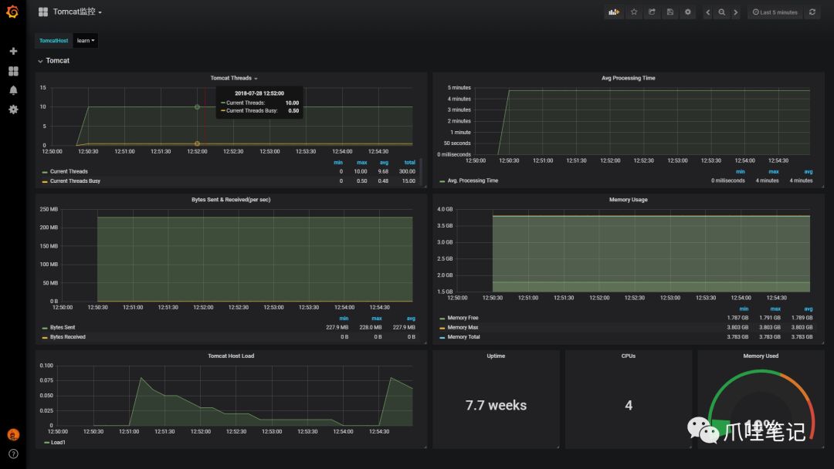Screen dimensions: 834x469
Task: Click the 228.0 MB max for Bytes Sent
Action: tap(370, 327)
